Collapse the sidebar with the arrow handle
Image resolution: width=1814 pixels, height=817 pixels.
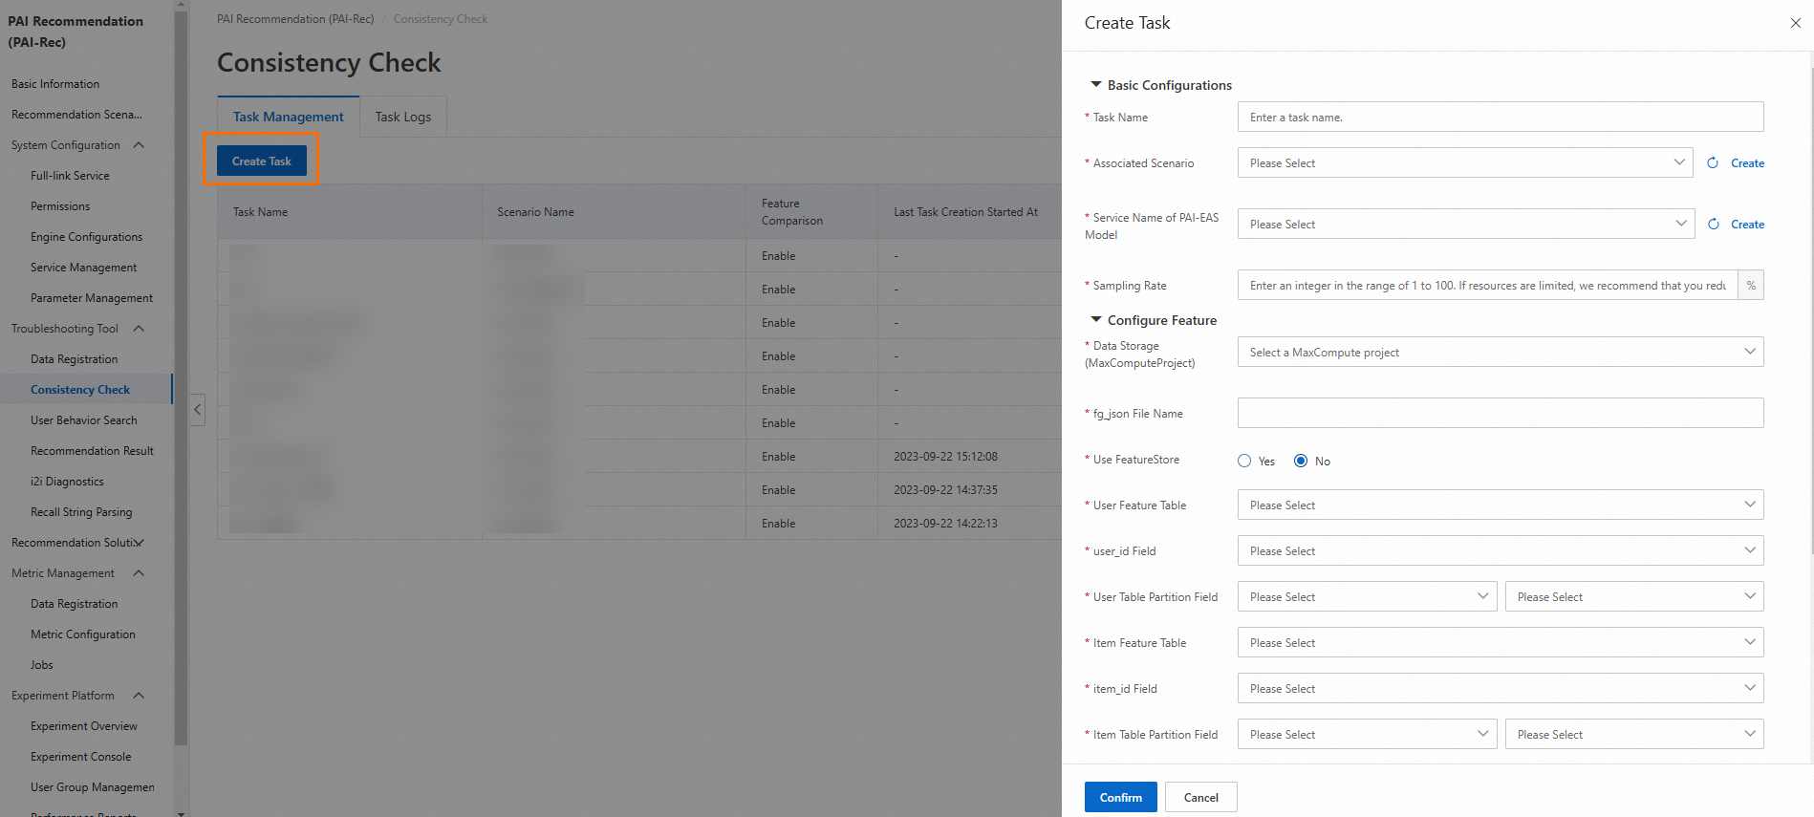198,410
